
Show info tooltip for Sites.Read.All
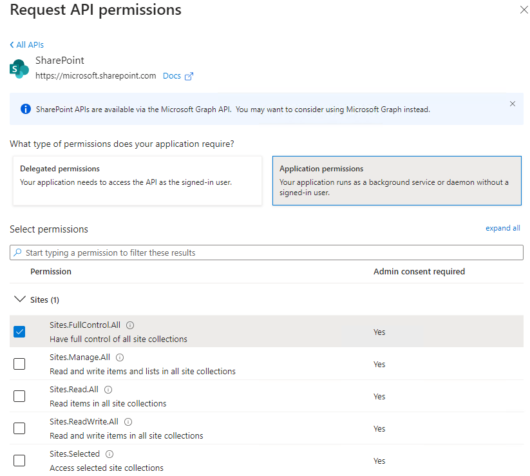pos(108,390)
